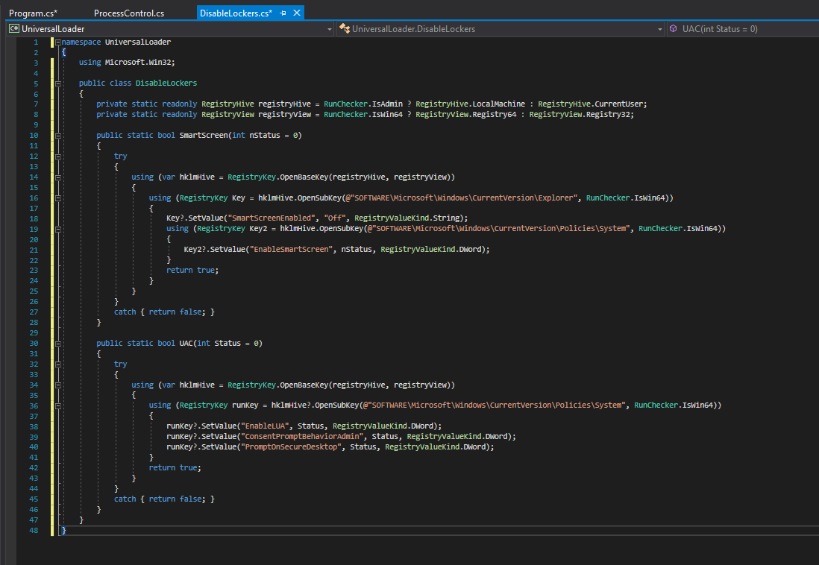Click the RunChecker.IsAdmin reference on line 7
This screenshot has width=819, height=565.
[365, 104]
